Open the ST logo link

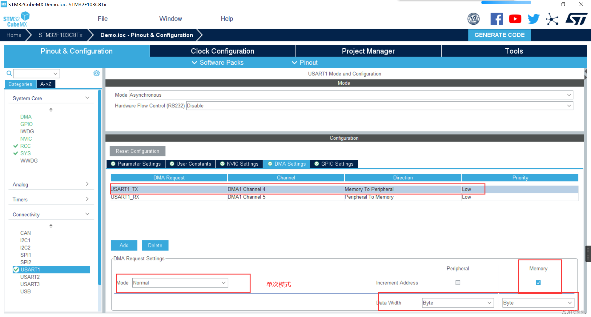[576, 19]
